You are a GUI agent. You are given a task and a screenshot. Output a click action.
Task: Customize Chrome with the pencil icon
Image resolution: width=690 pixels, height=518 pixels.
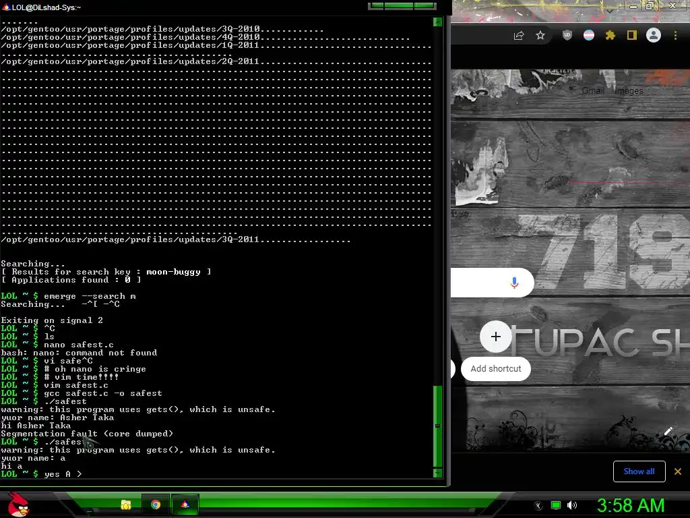(x=668, y=431)
